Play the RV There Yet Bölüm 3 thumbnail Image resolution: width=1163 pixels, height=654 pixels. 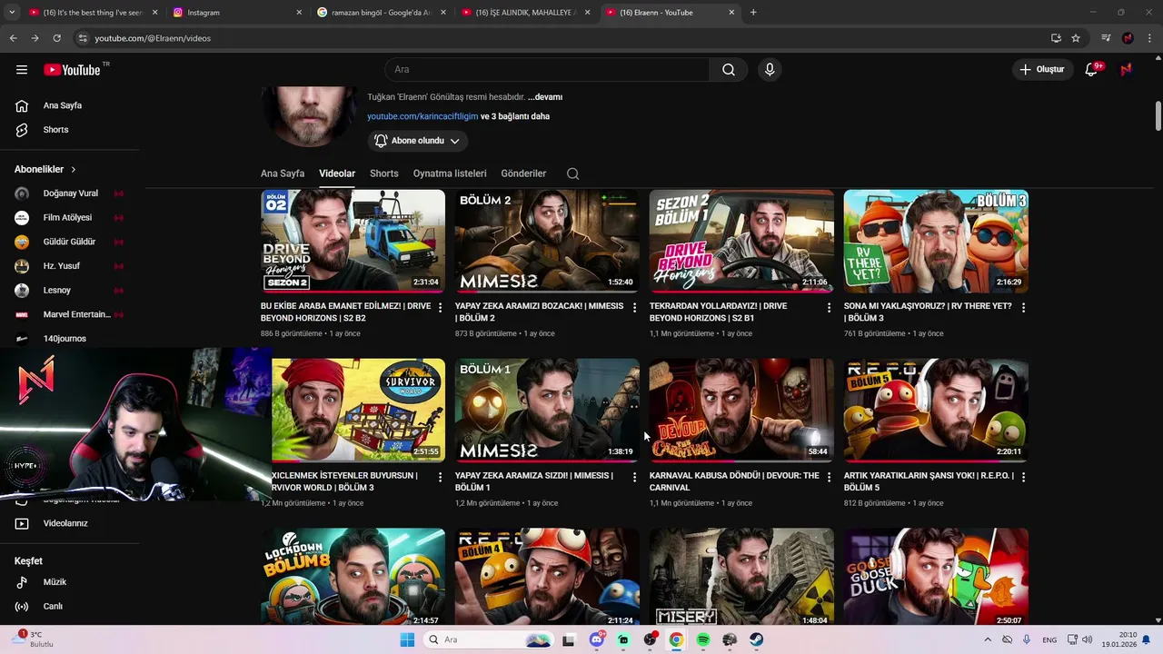point(936,241)
